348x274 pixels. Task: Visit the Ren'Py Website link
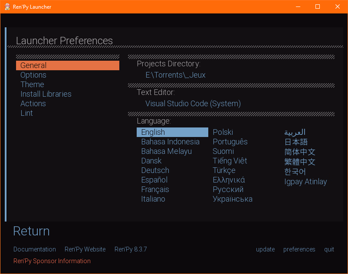coord(85,249)
